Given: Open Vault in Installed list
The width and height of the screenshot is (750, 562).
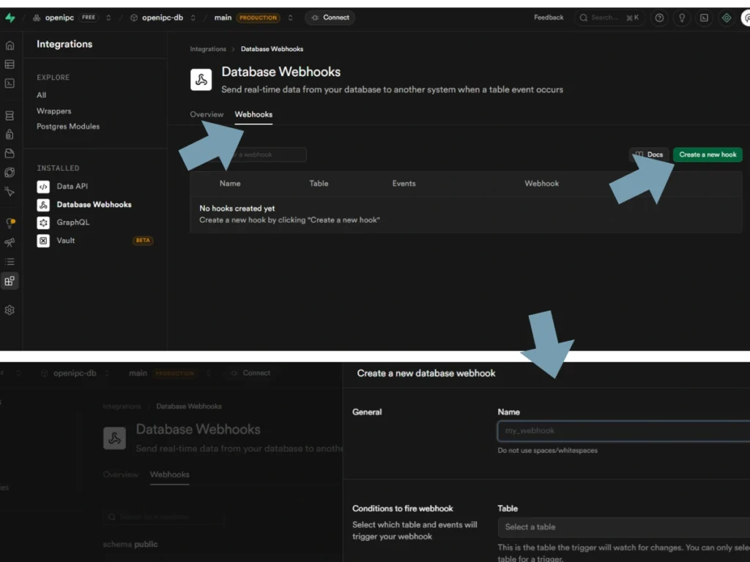Looking at the screenshot, I should (66, 240).
